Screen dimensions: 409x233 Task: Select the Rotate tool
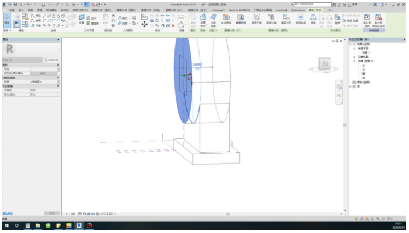point(157,21)
